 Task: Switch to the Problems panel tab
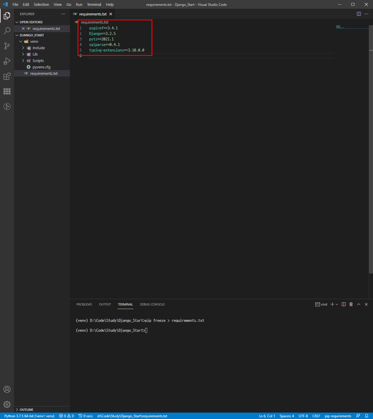pyautogui.click(x=84, y=304)
